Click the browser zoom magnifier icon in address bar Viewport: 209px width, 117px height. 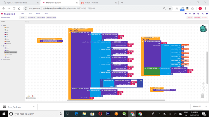[x=164, y=8]
